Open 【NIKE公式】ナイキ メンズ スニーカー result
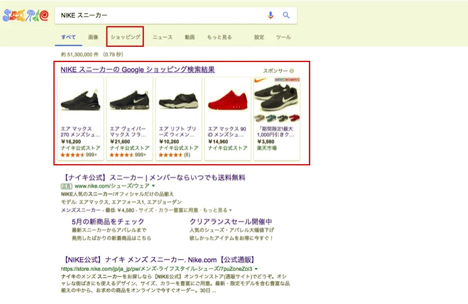This screenshot has width=468, height=304. [159, 260]
